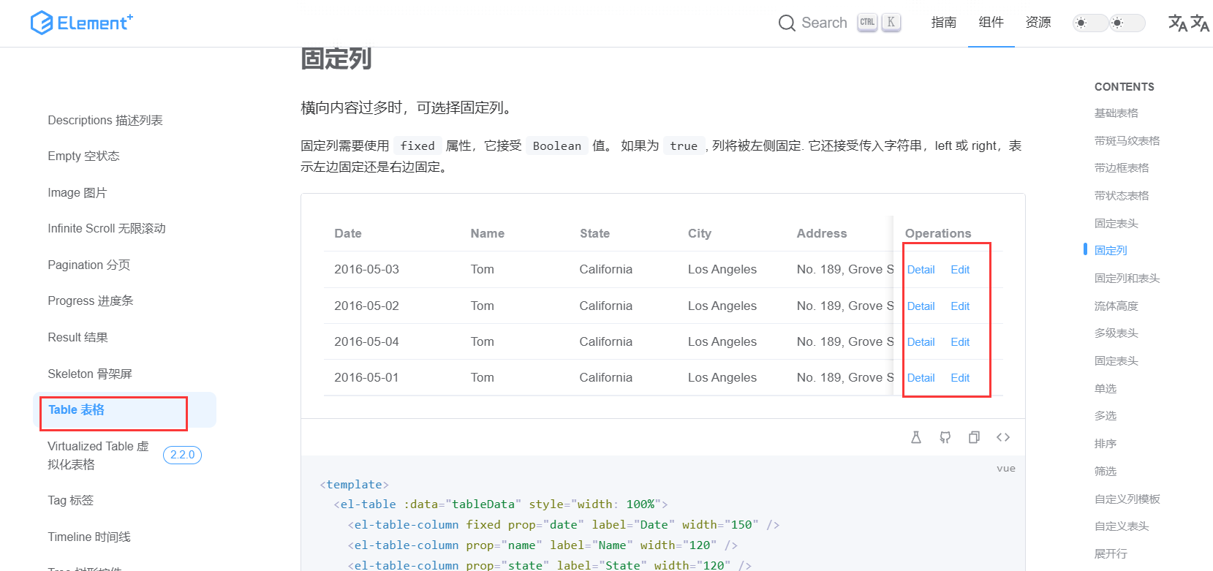Click Detail for the 2016-05-01 row
1213x571 pixels.
tap(921, 378)
